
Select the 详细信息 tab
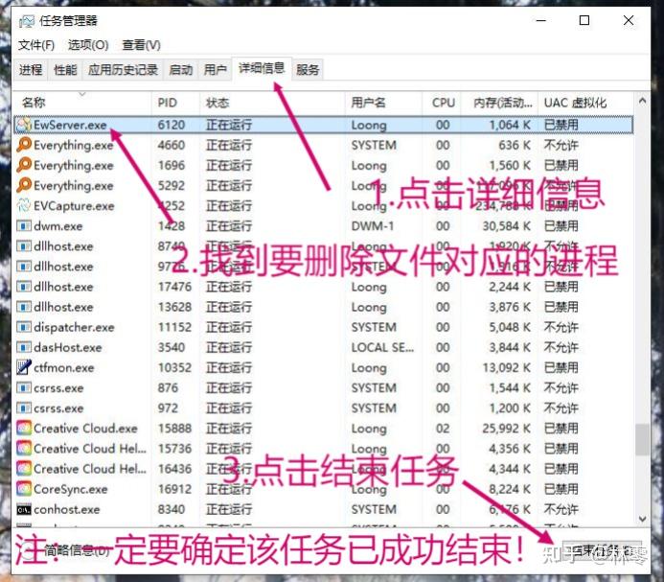click(262, 68)
